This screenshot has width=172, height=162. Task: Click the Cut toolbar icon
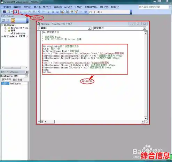21,12
